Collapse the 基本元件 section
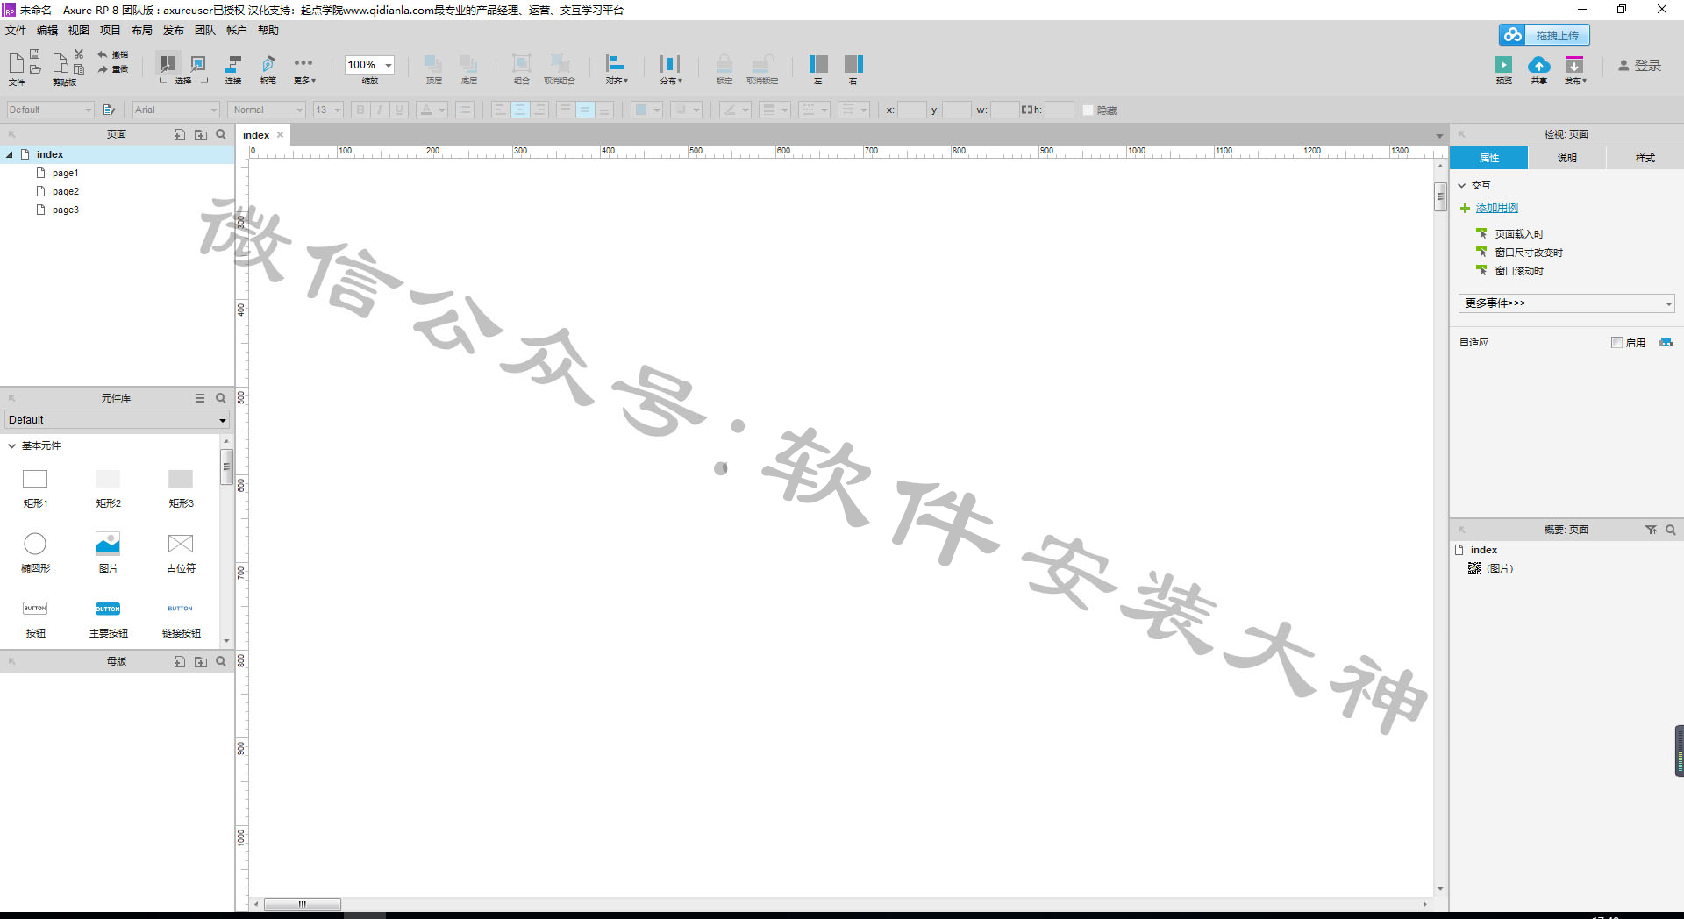 tap(11, 445)
